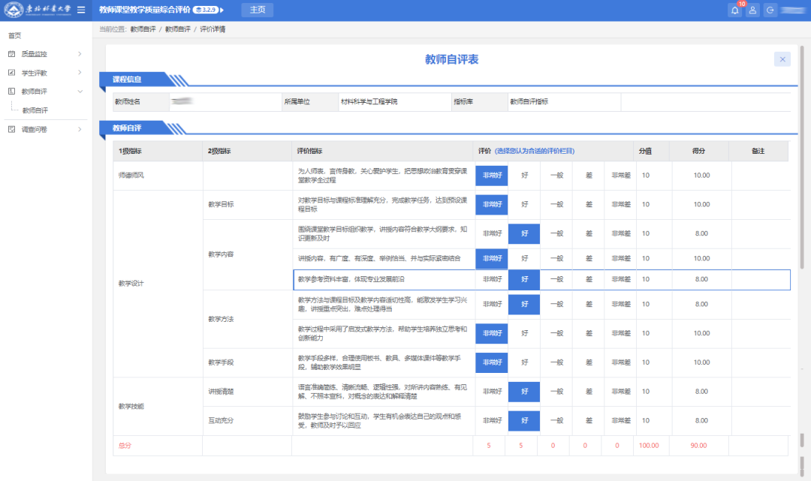
Task: Open the user profile icon
Action: 752,11
